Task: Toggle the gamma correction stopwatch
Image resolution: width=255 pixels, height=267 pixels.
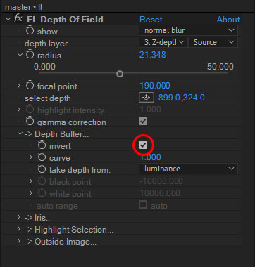Action: 30,122
